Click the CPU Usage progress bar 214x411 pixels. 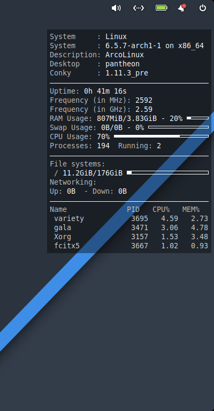(x=161, y=136)
